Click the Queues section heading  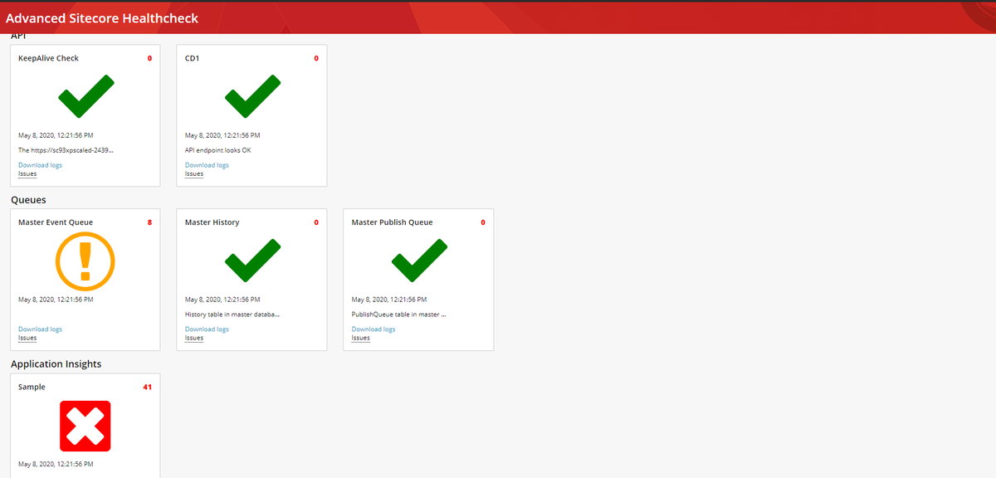tap(28, 200)
